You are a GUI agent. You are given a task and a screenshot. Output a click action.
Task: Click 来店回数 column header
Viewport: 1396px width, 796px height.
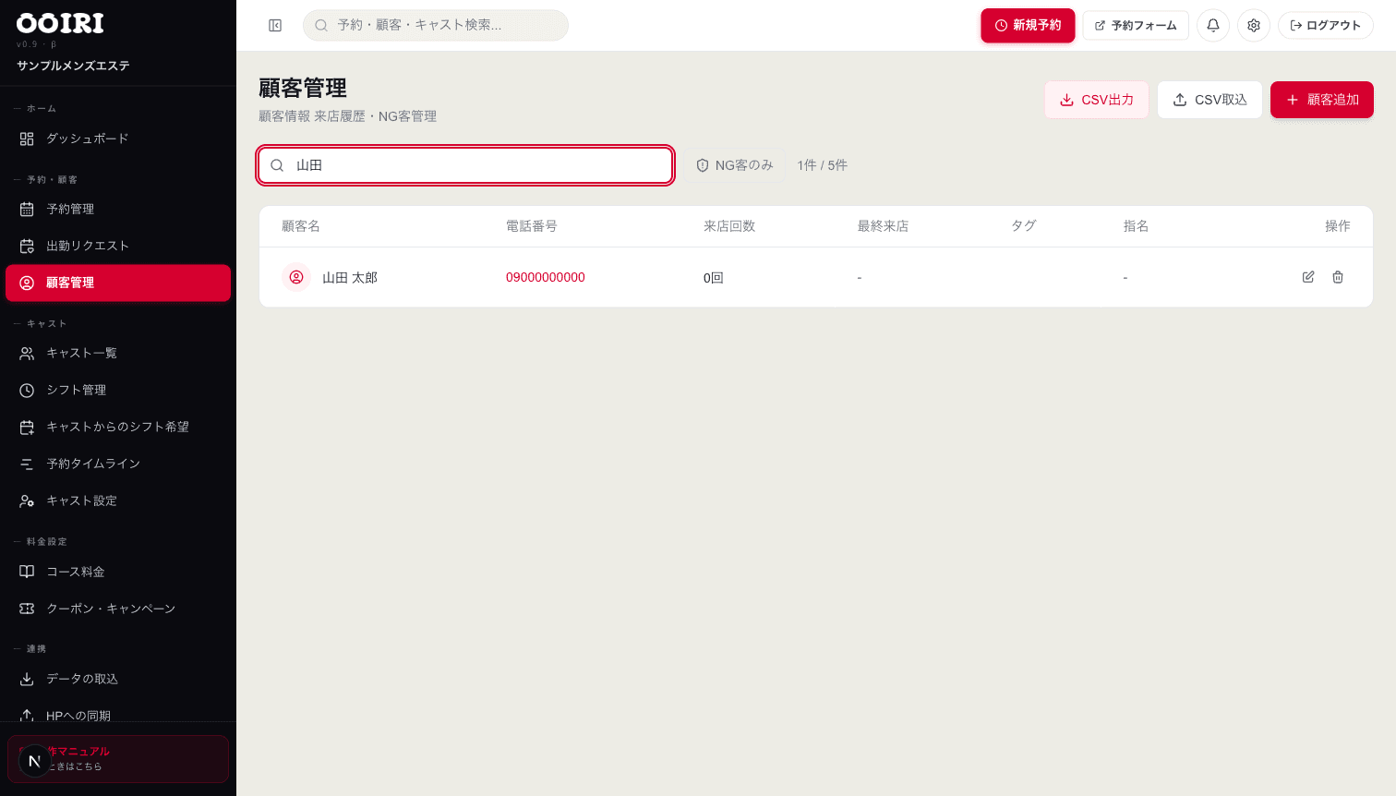tap(729, 226)
